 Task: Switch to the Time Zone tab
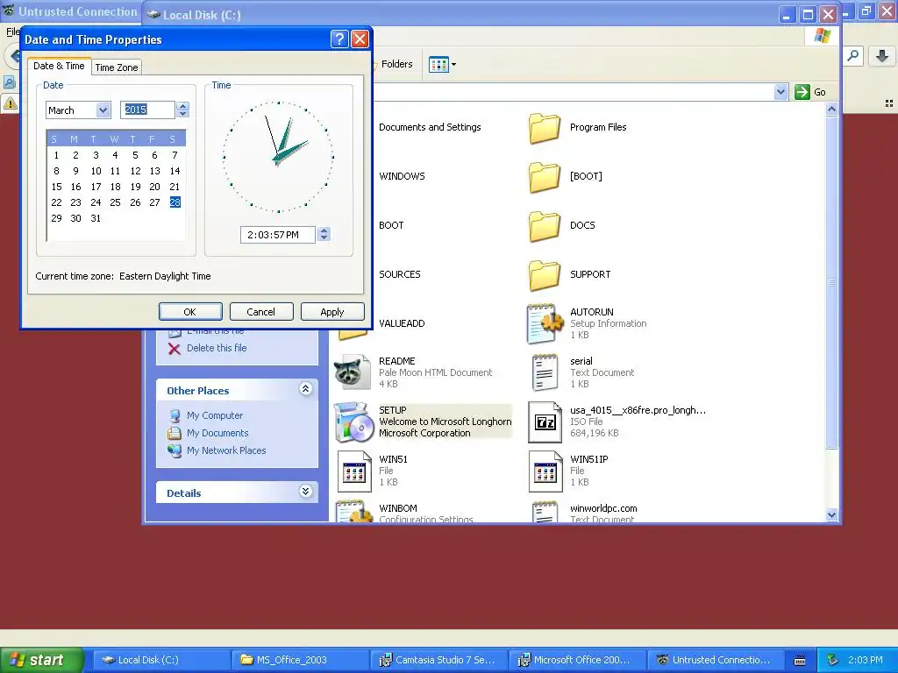click(117, 67)
